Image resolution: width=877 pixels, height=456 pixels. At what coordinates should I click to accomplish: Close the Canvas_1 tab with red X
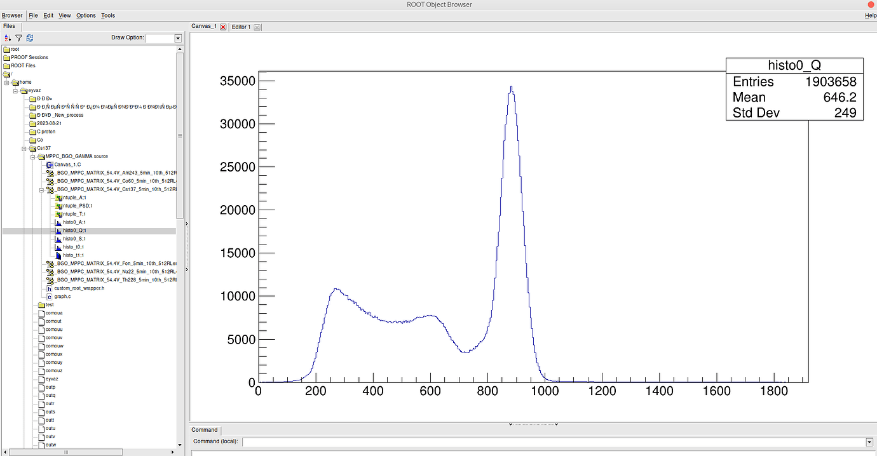point(222,27)
